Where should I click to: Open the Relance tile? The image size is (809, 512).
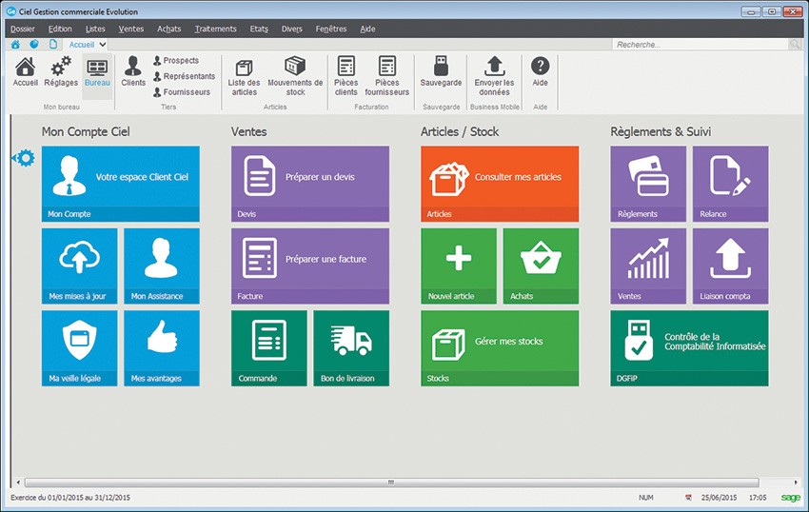[730, 183]
